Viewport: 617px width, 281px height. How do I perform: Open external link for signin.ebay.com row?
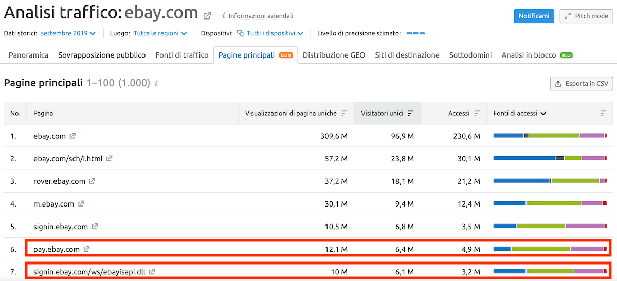[95, 227]
